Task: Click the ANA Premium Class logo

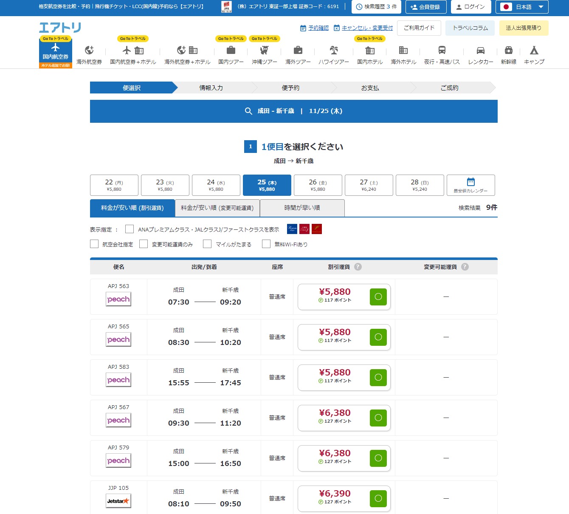Action: (292, 229)
